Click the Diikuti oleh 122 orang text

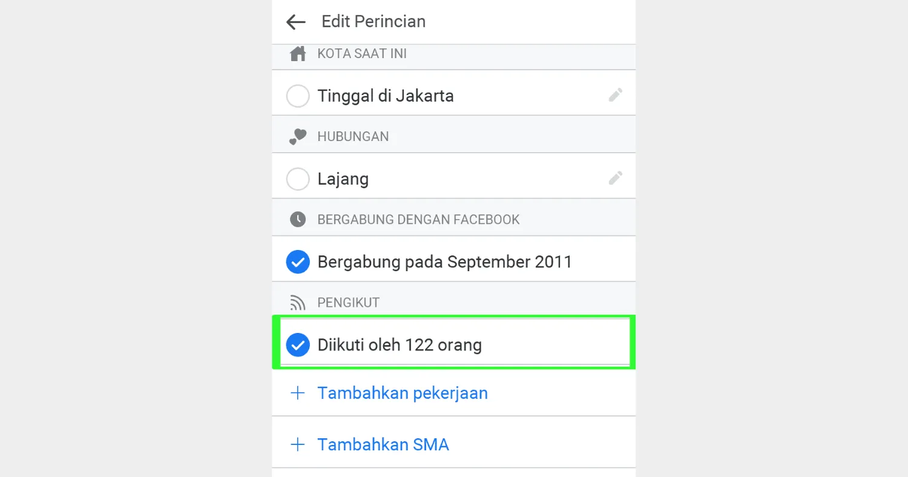(x=400, y=345)
